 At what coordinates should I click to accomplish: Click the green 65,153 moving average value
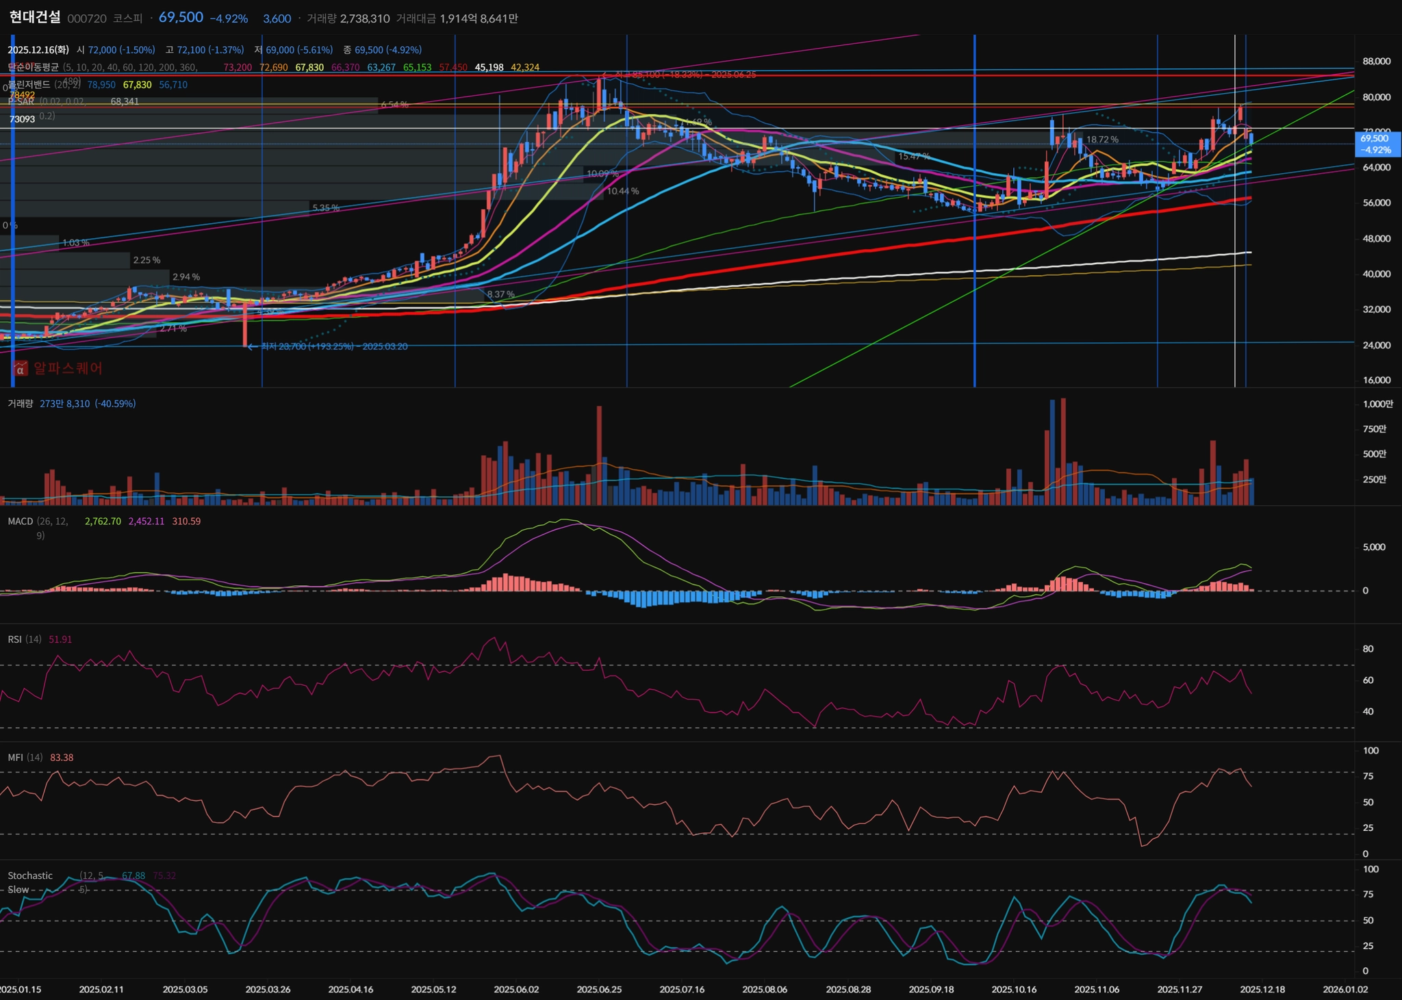[x=417, y=67]
